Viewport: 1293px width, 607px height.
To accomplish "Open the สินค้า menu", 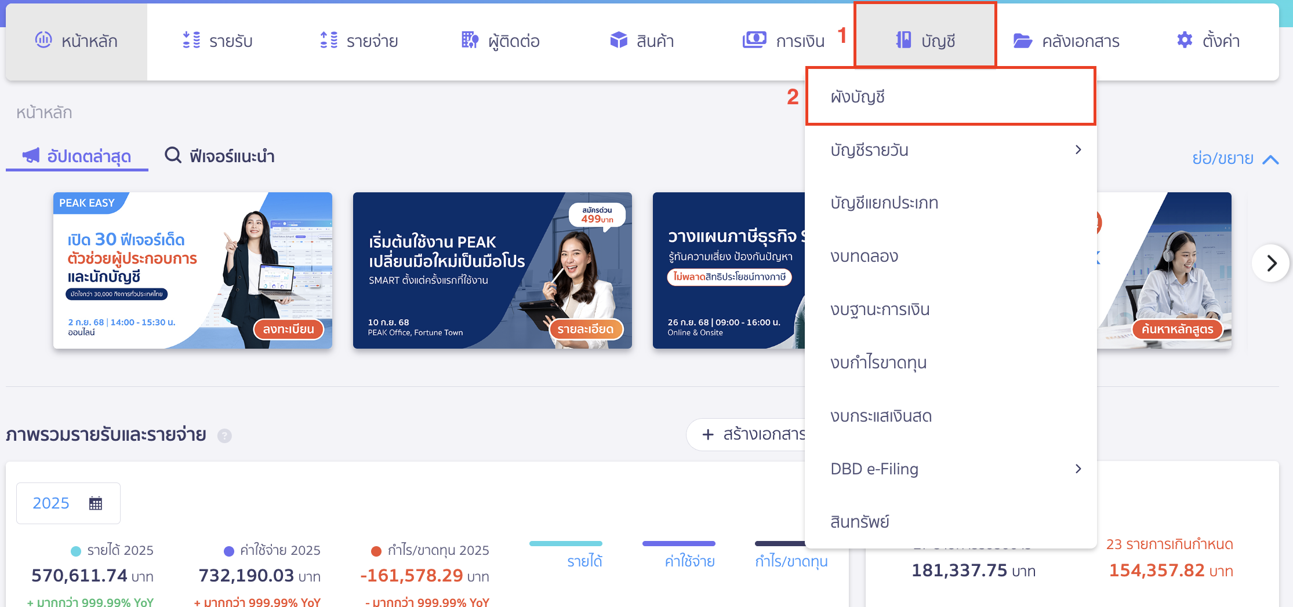I will point(642,41).
